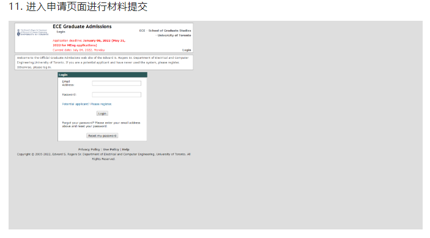Click 'Application deadline' red text

(89, 43)
